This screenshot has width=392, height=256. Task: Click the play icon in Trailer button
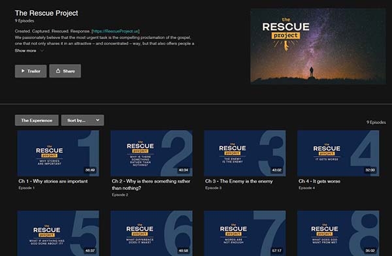23,71
